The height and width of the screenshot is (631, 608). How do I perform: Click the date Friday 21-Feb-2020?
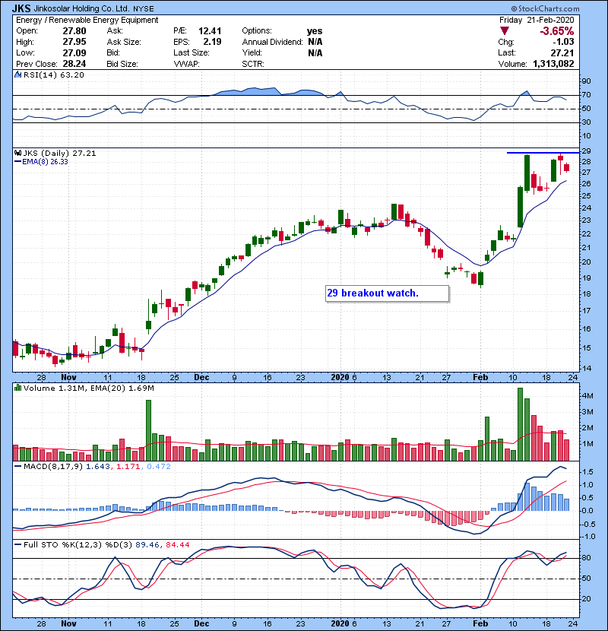(537, 20)
